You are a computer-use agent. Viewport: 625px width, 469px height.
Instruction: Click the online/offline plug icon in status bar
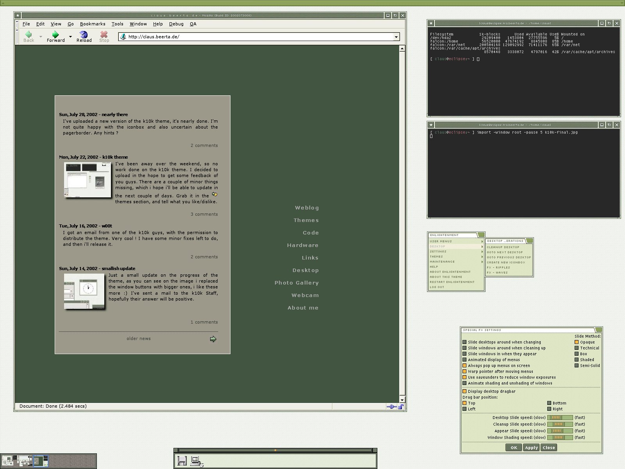[391, 407]
